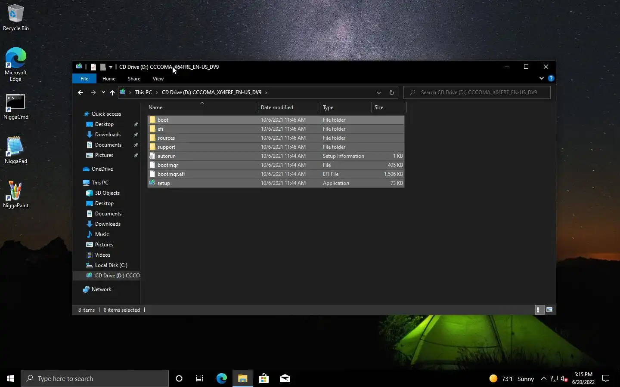This screenshot has width=620, height=387.
Task: Open the Recent locations dropdown
Action: click(x=103, y=92)
